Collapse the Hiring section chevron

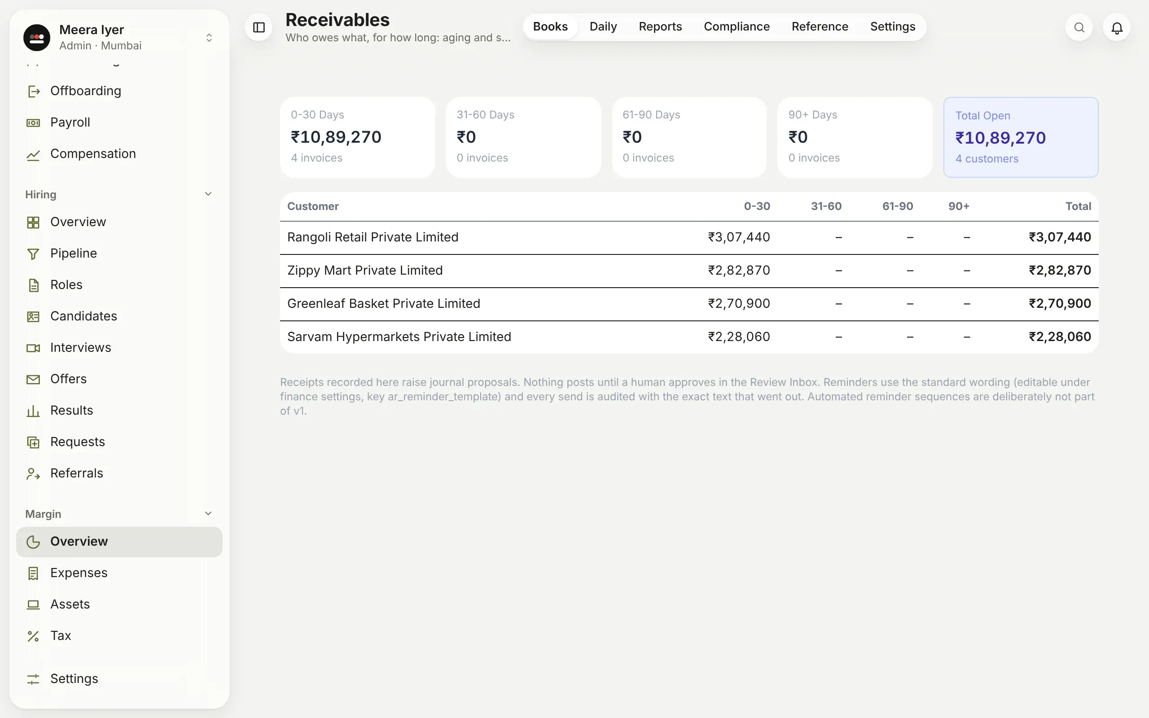click(208, 194)
